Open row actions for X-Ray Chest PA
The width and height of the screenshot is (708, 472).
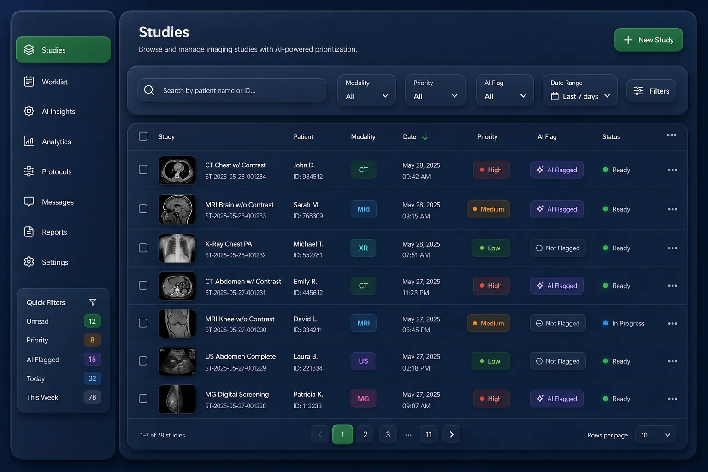click(673, 248)
